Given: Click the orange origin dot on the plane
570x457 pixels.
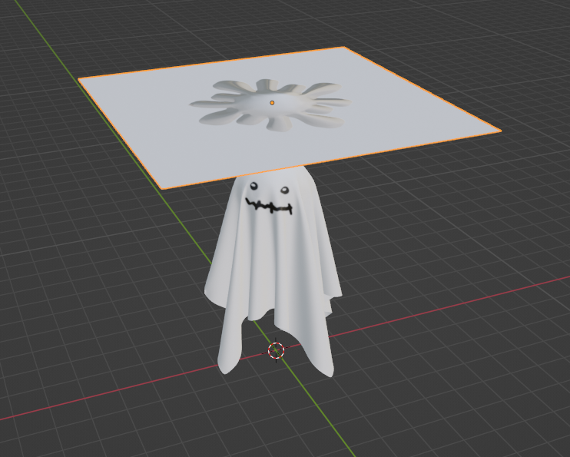Looking at the screenshot, I should coord(272,102).
